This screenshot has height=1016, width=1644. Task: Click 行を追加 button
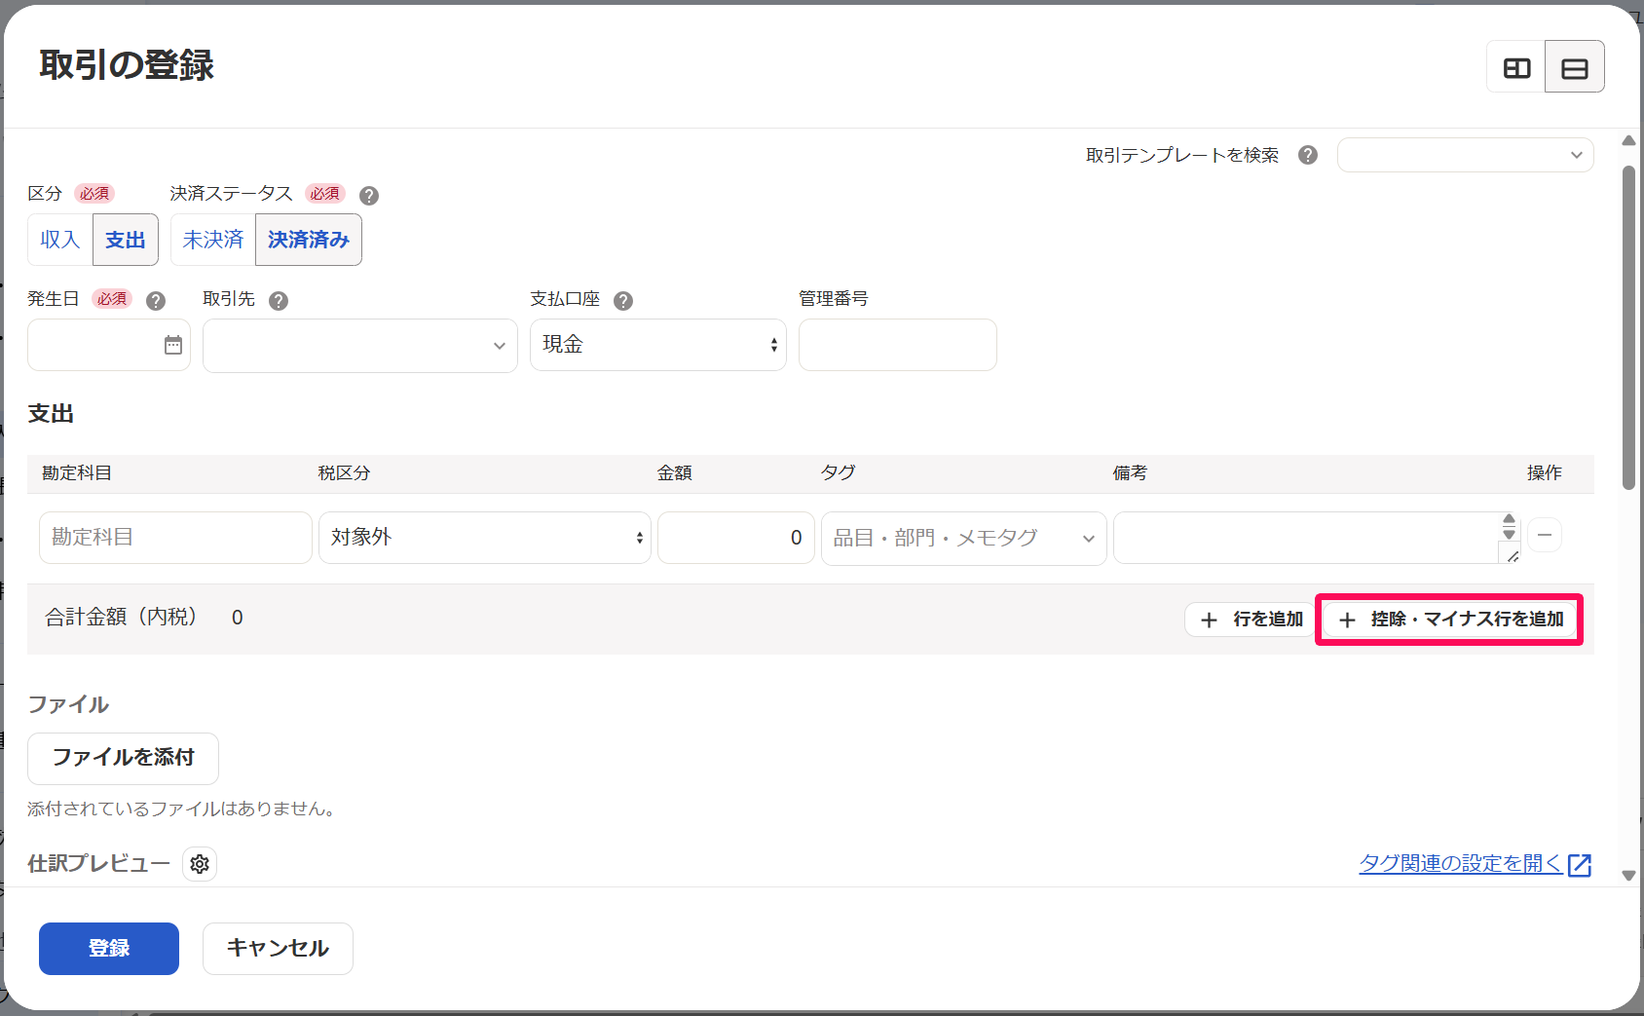(x=1252, y=620)
